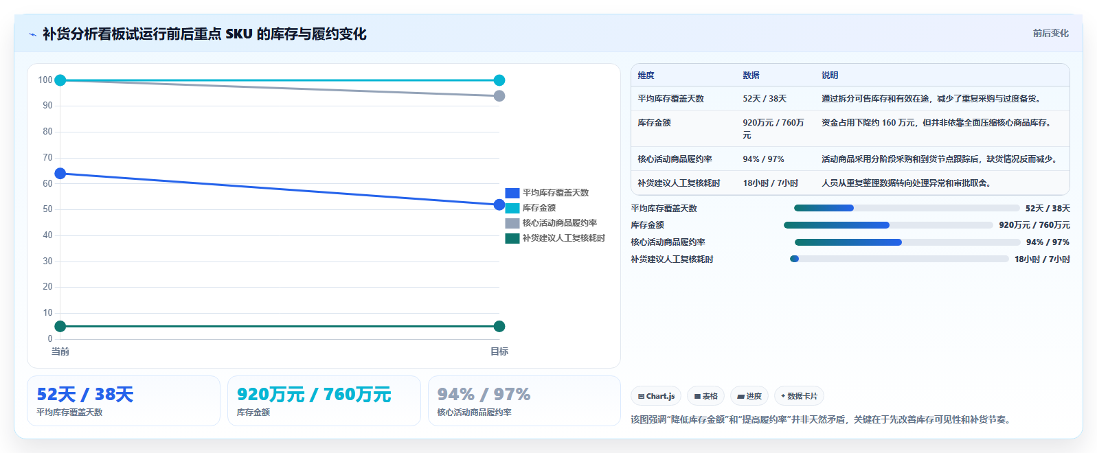Open the 94% / 97% data card

pos(524,401)
